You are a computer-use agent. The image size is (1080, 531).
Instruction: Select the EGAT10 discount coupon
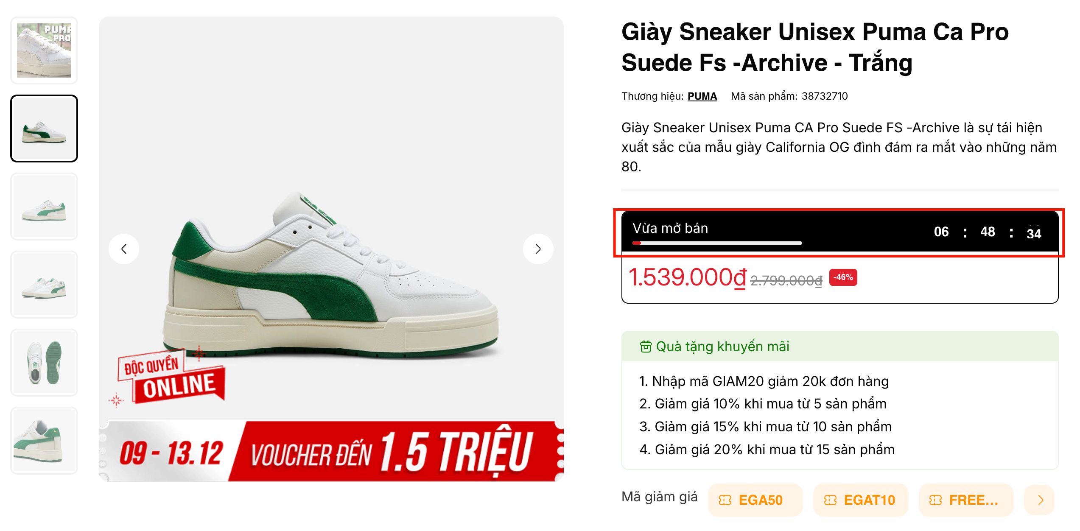[860, 500]
